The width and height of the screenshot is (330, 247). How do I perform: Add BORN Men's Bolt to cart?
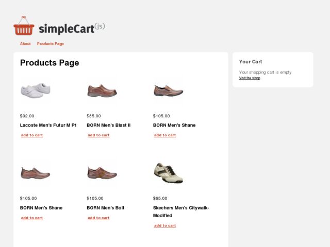coord(98,218)
